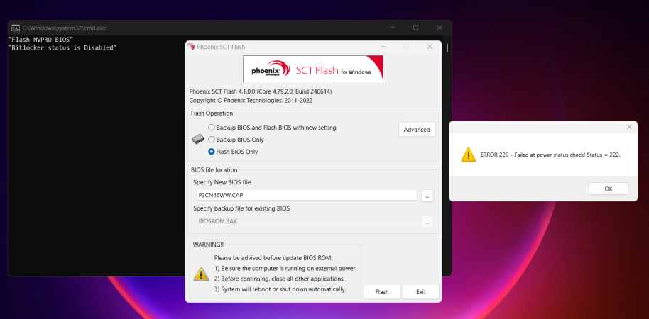649x319 pixels.
Task: Click OK on the error dialog
Action: tap(608, 189)
